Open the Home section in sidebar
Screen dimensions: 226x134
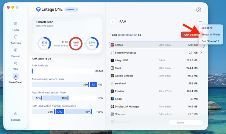[16, 27]
